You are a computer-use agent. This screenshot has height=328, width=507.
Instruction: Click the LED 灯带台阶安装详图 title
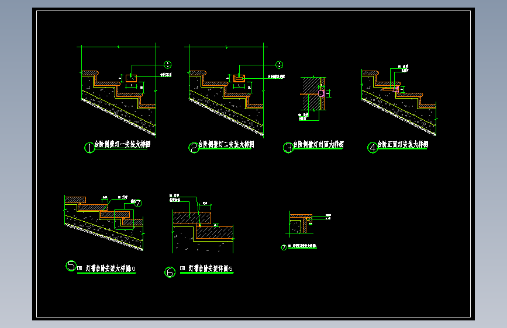(206, 268)
